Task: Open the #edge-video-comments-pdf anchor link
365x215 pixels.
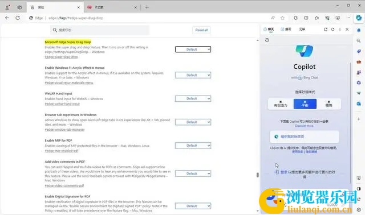Action: [64, 185]
